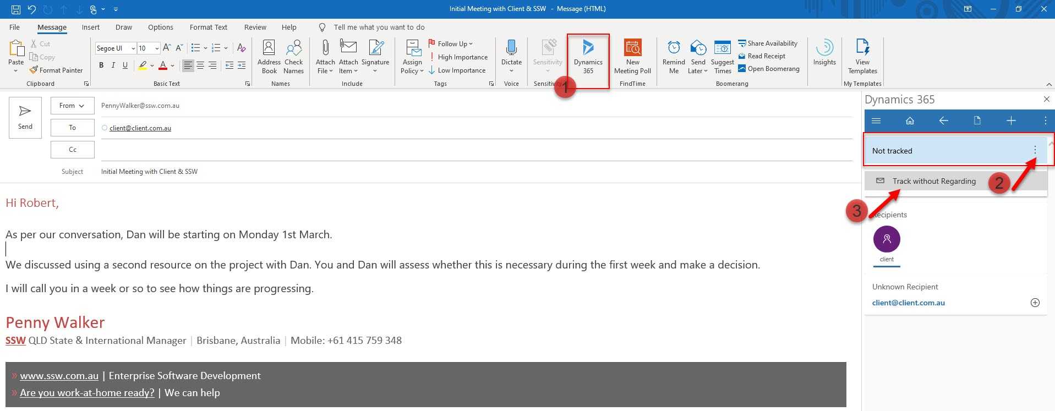This screenshot has width=1055, height=411.
Task: Go to Dynamics 365 pane home
Action: 910,120
